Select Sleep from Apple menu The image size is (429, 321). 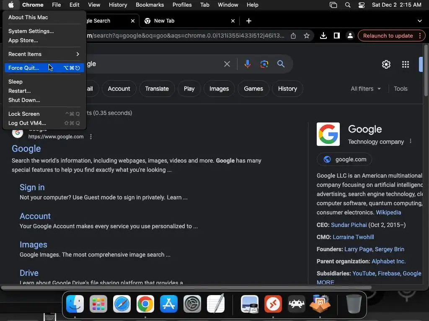point(44,82)
